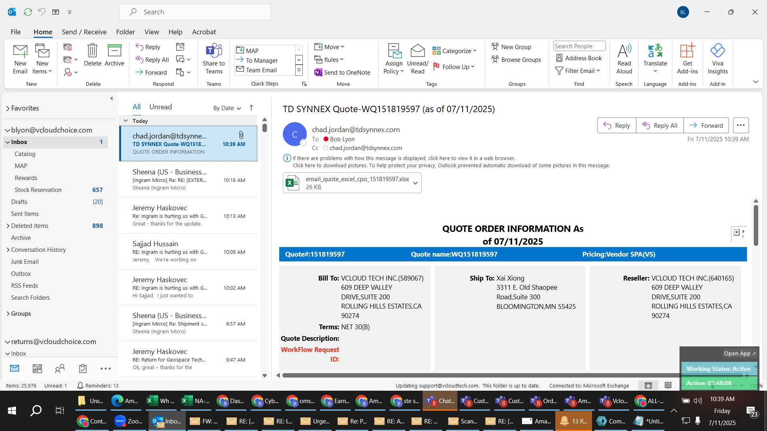
Task: Open the Categorize dropdown
Action: [x=455, y=51]
